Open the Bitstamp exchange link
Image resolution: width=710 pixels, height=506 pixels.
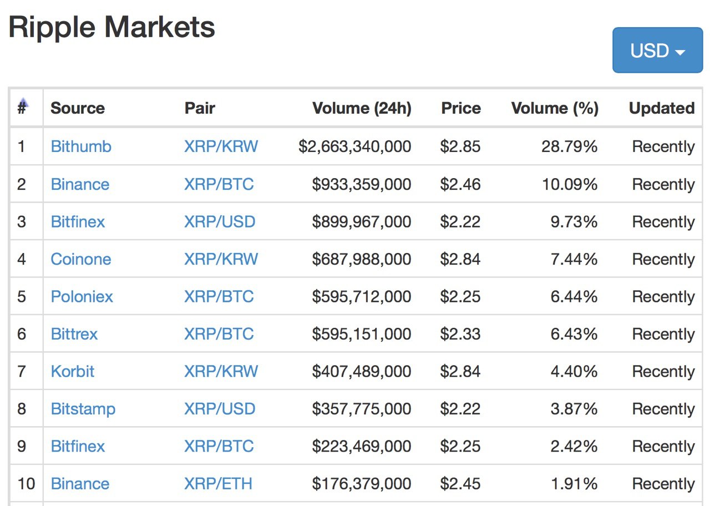point(83,409)
